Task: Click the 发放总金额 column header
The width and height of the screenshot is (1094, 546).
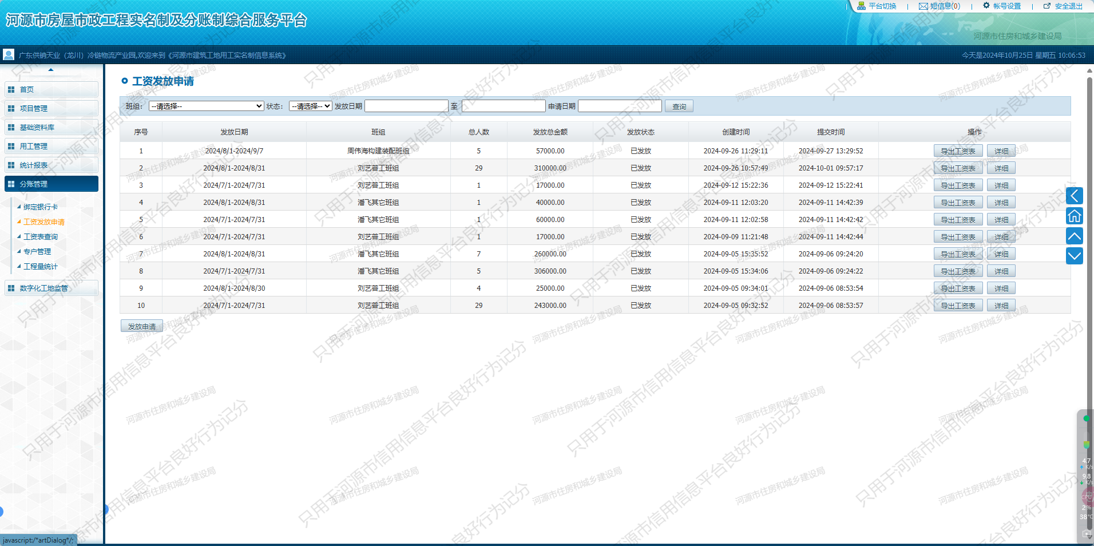Action: 550,132
